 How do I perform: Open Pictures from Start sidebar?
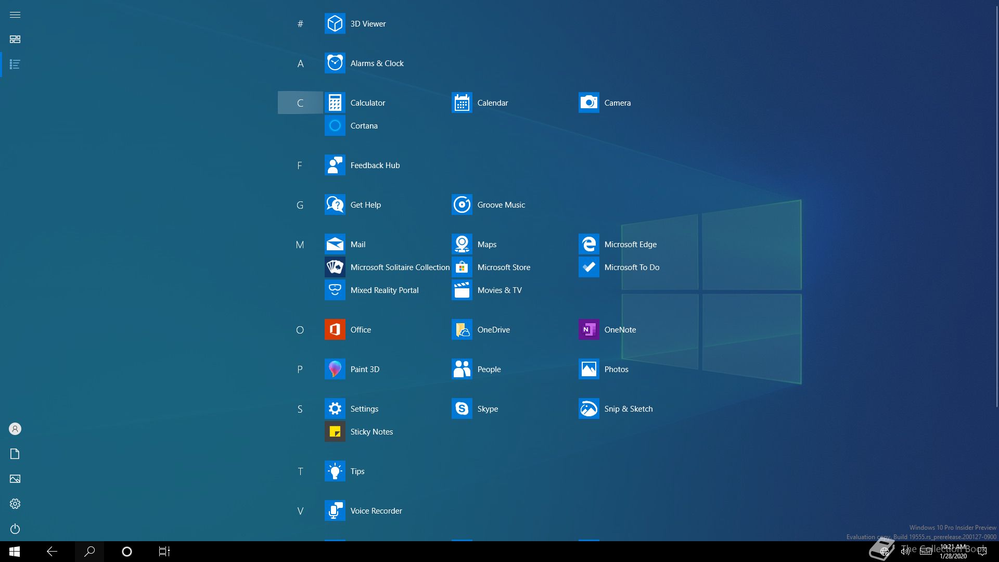tap(15, 479)
